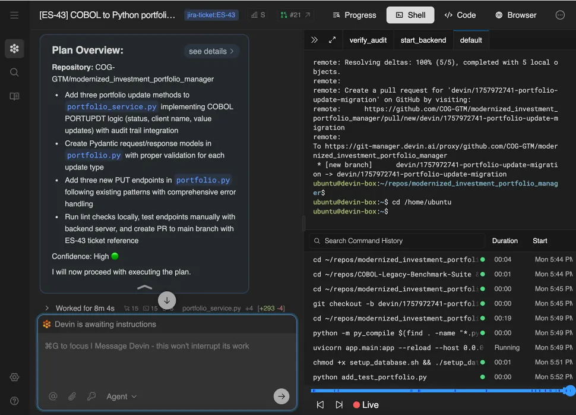
Task: Open the hamburger menu icon
Action: pos(14,15)
